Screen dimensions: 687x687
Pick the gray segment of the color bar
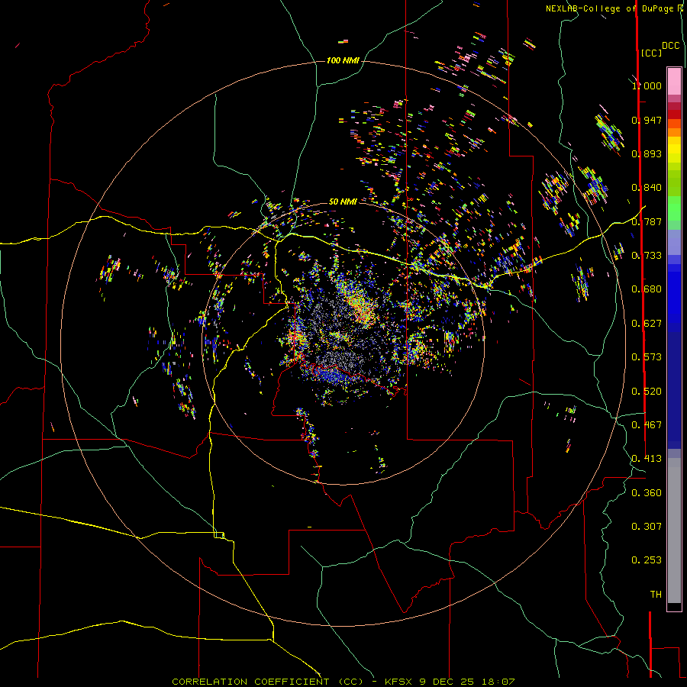(674, 531)
